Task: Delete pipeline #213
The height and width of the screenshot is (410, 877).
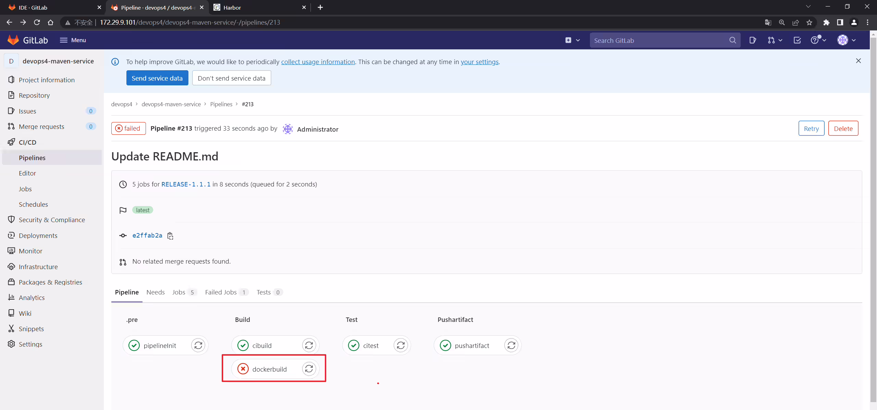Action: (843, 128)
